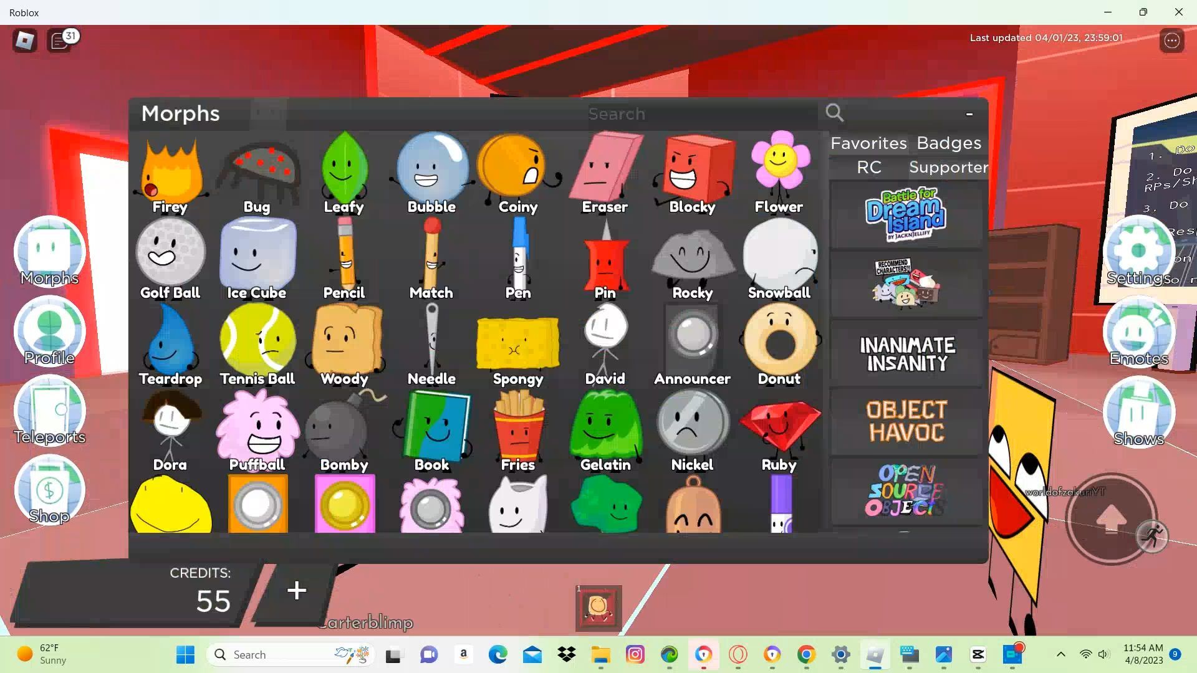
Task: Pick the Leafy morph
Action: pyautogui.click(x=344, y=173)
